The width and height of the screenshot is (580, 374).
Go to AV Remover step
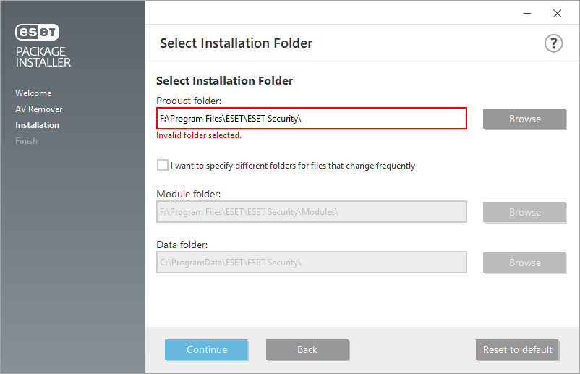click(39, 109)
